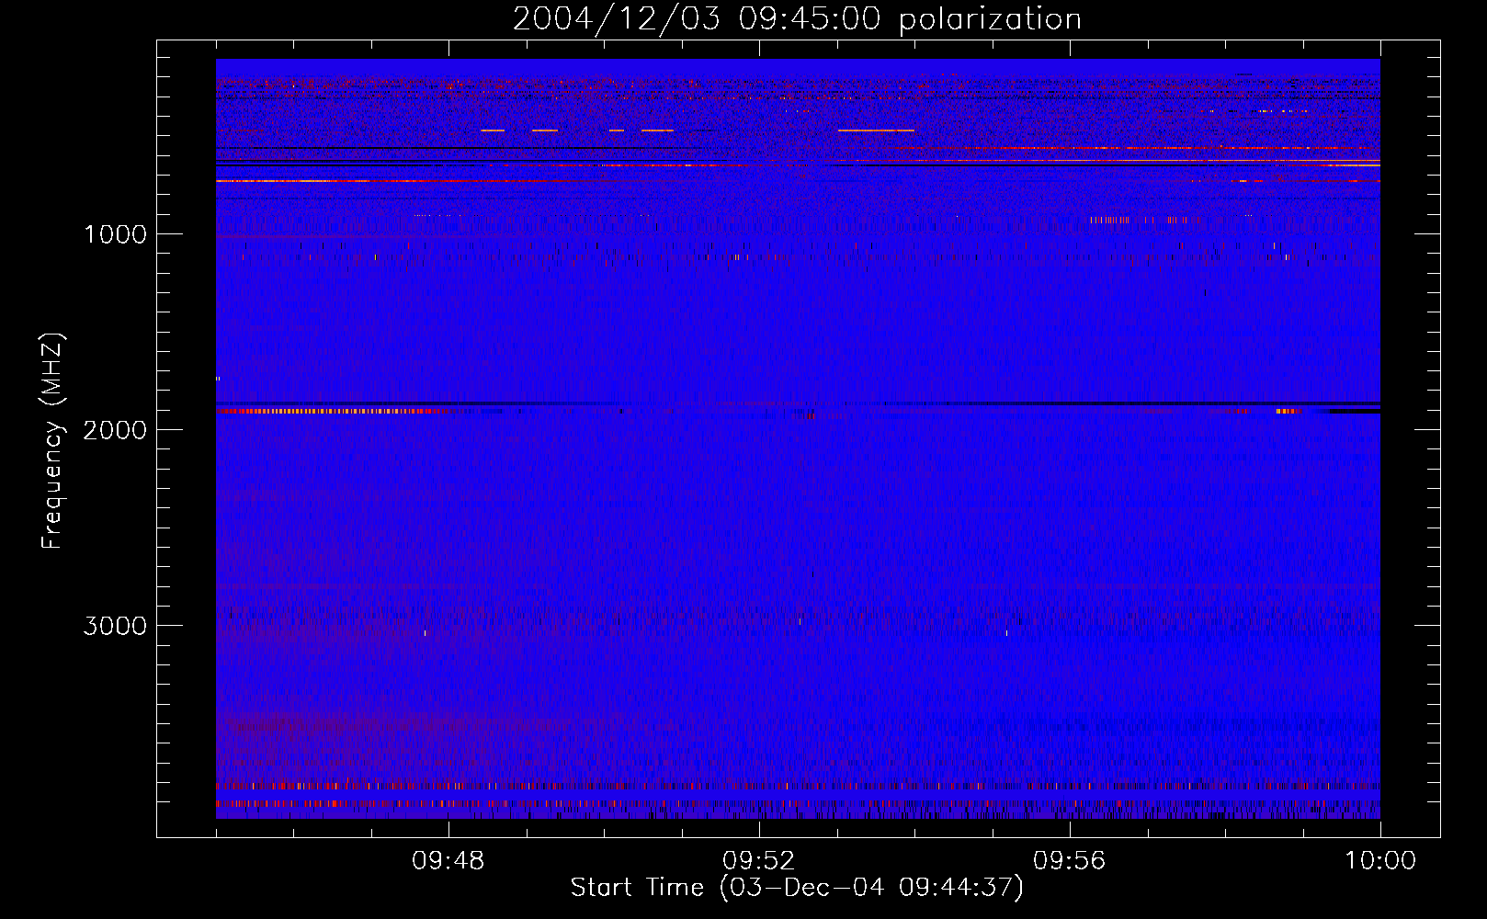Image resolution: width=1487 pixels, height=919 pixels.
Task: Click the 2000 frequency tick label
Action: tap(115, 430)
